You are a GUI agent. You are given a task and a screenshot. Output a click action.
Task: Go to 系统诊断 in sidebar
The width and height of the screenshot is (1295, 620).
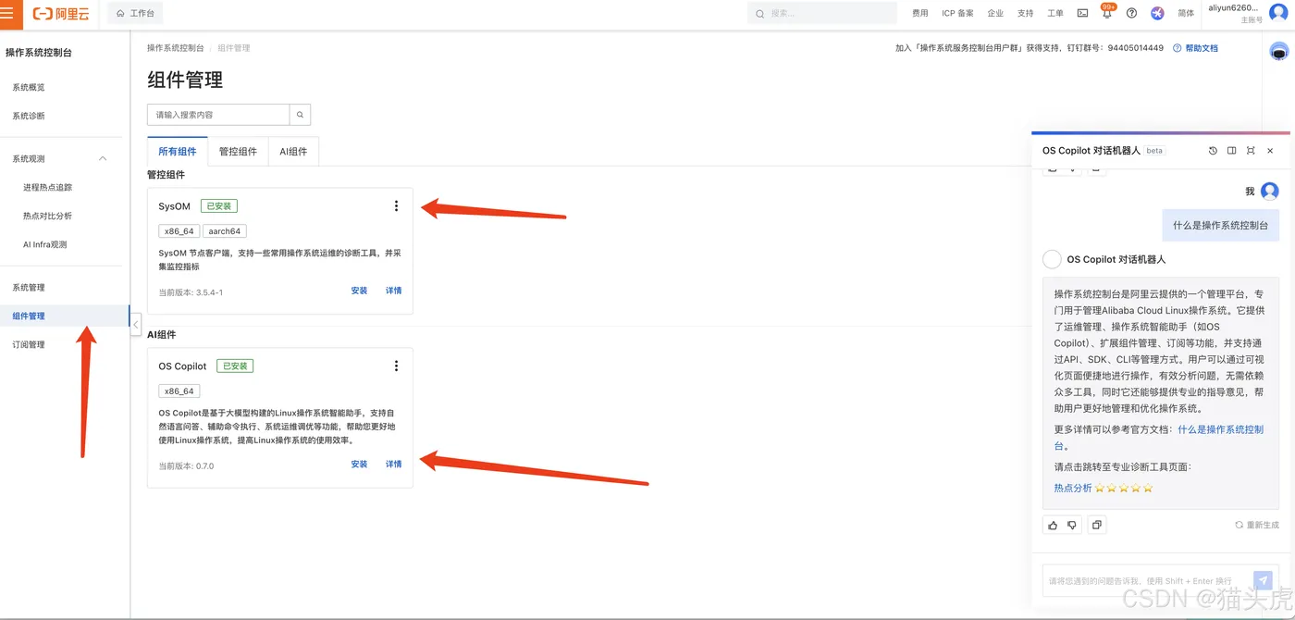(29, 116)
